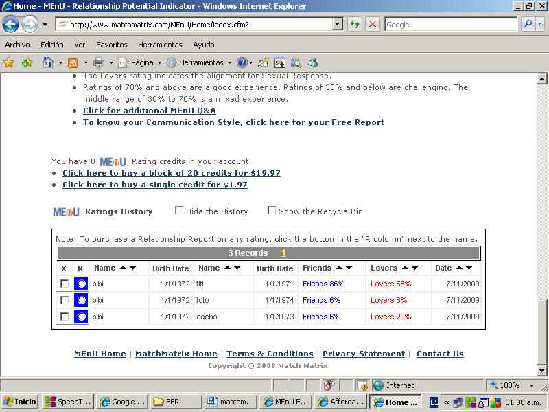Open Communication Style Free Report link
The height and width of the screenshot is (412, 549).
click(x=233, y=122)
